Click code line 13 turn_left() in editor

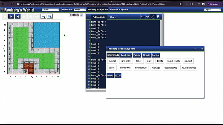tap(98, 60)
